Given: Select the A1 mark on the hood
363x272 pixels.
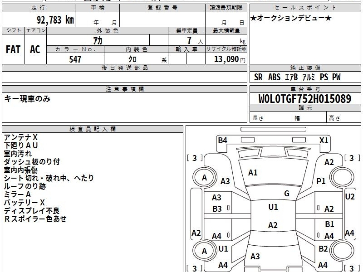Looking at the screenshot, I should point(253,173).
